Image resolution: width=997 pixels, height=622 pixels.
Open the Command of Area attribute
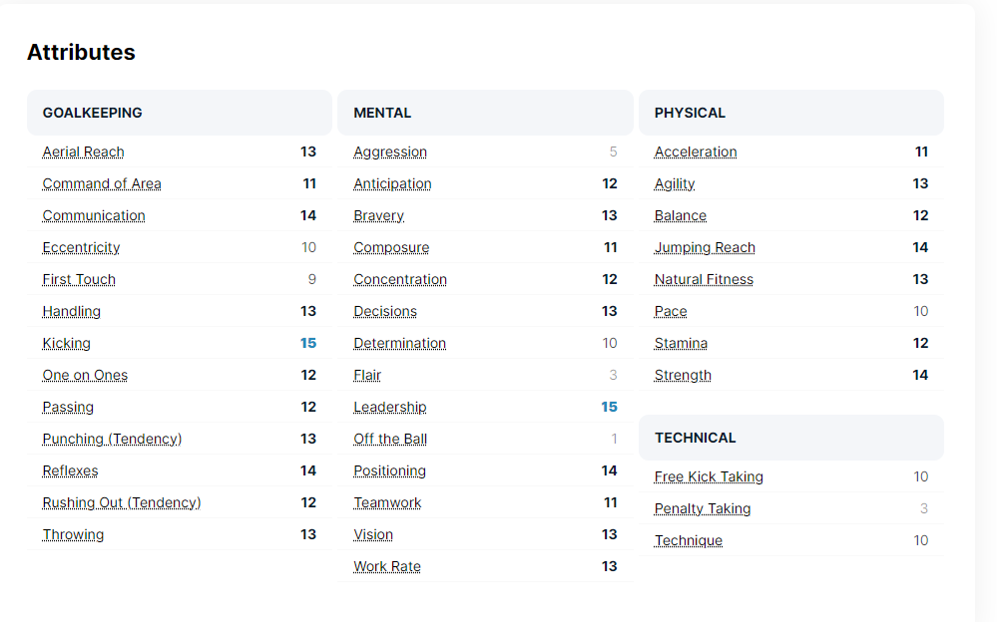point(101,183)
